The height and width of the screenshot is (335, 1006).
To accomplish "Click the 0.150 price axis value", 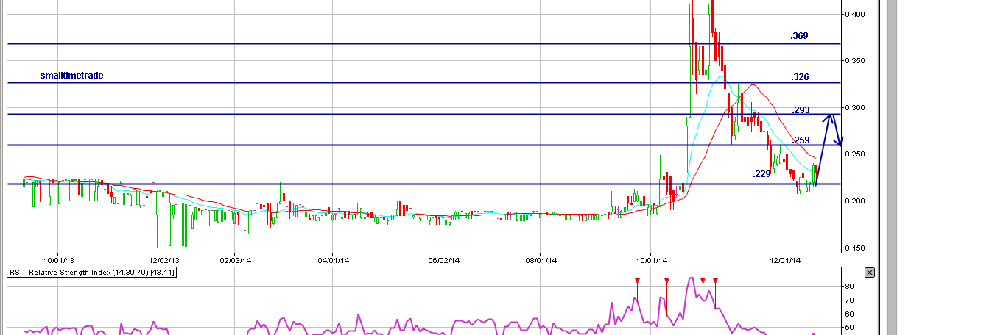I will (x=855, y=248).
